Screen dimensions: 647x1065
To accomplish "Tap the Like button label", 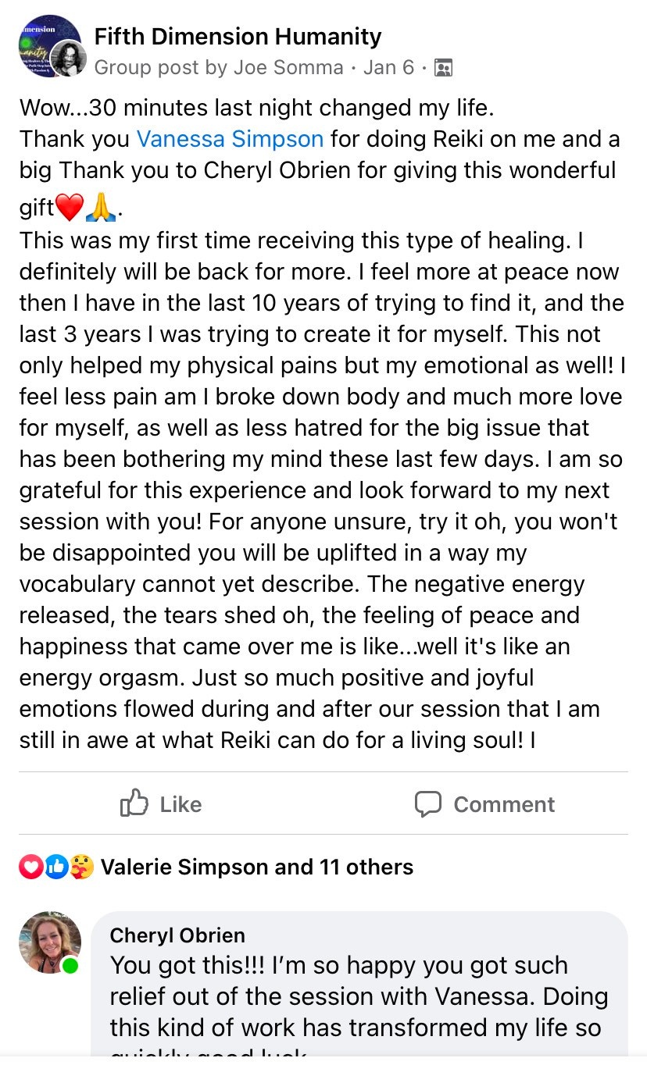I will pos(181,804).
